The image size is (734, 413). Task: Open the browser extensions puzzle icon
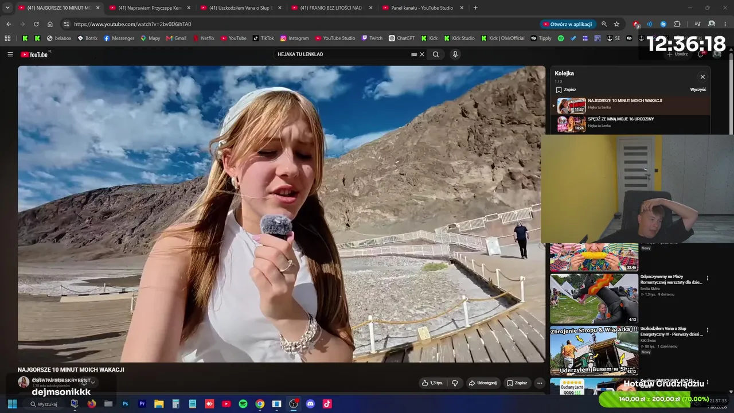click(677, 24)
